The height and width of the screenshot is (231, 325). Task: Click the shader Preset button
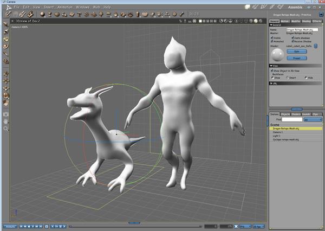pyautogui.click(x=297, y=58)
